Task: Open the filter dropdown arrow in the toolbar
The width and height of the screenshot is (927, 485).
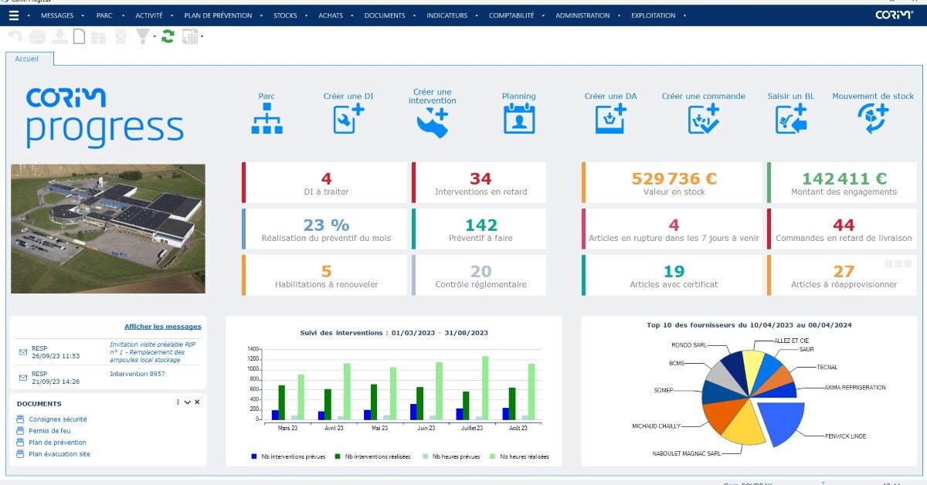Action: [154, 36]
